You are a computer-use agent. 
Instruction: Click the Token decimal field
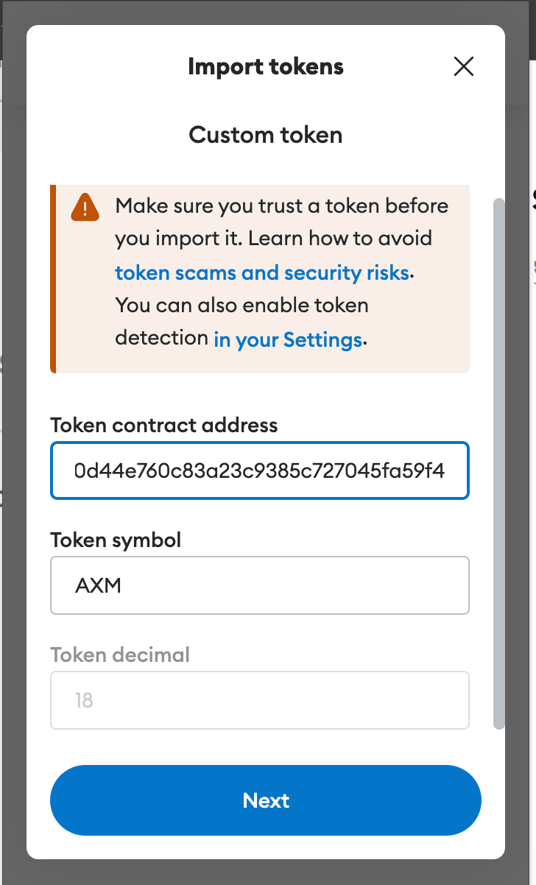click(x=260, y=699)
